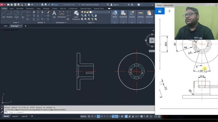Expand the Properties panel arrow
This screenshot has height=122, width=218.
(x=123, y=23)
